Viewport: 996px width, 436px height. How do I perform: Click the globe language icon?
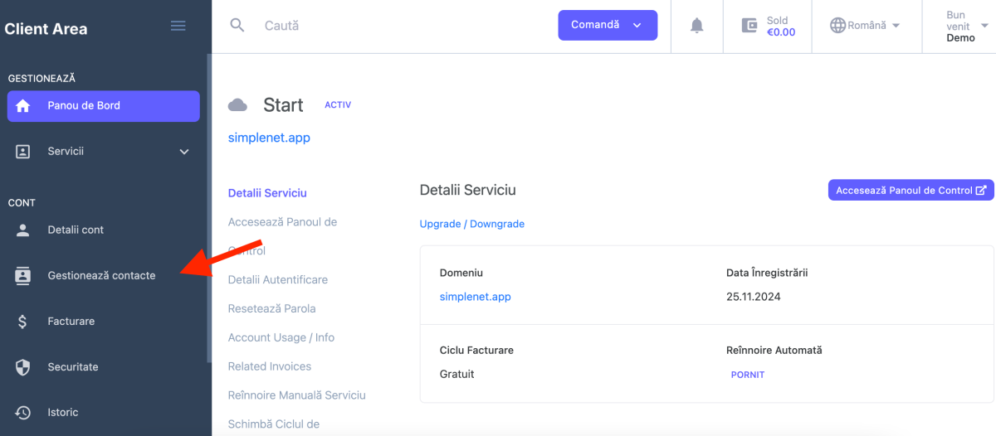(837, 26)
